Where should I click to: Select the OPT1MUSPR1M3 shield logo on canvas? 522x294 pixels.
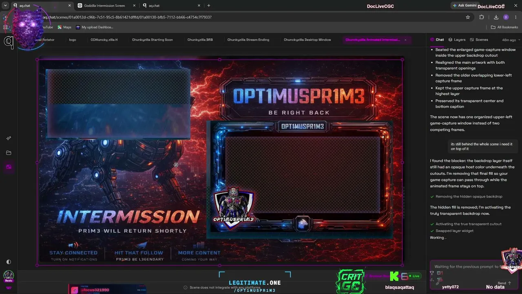(234, 207)
